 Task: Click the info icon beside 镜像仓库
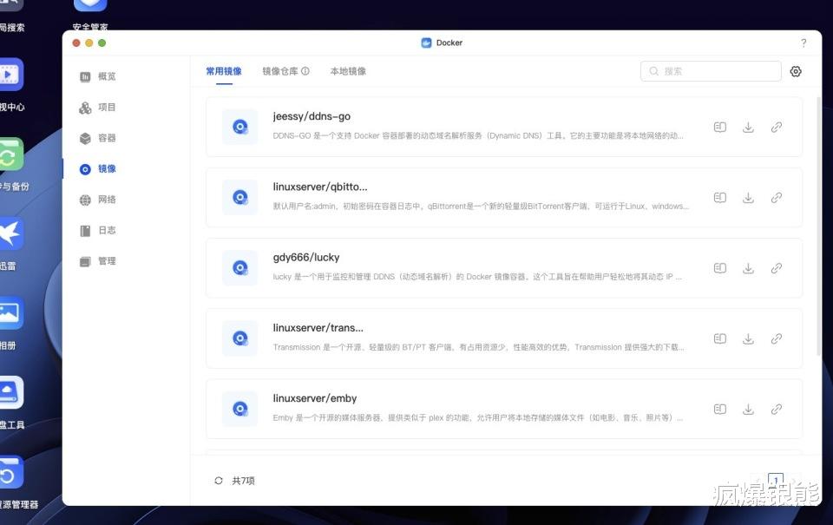pyautogui.click(x=305, y=71)
